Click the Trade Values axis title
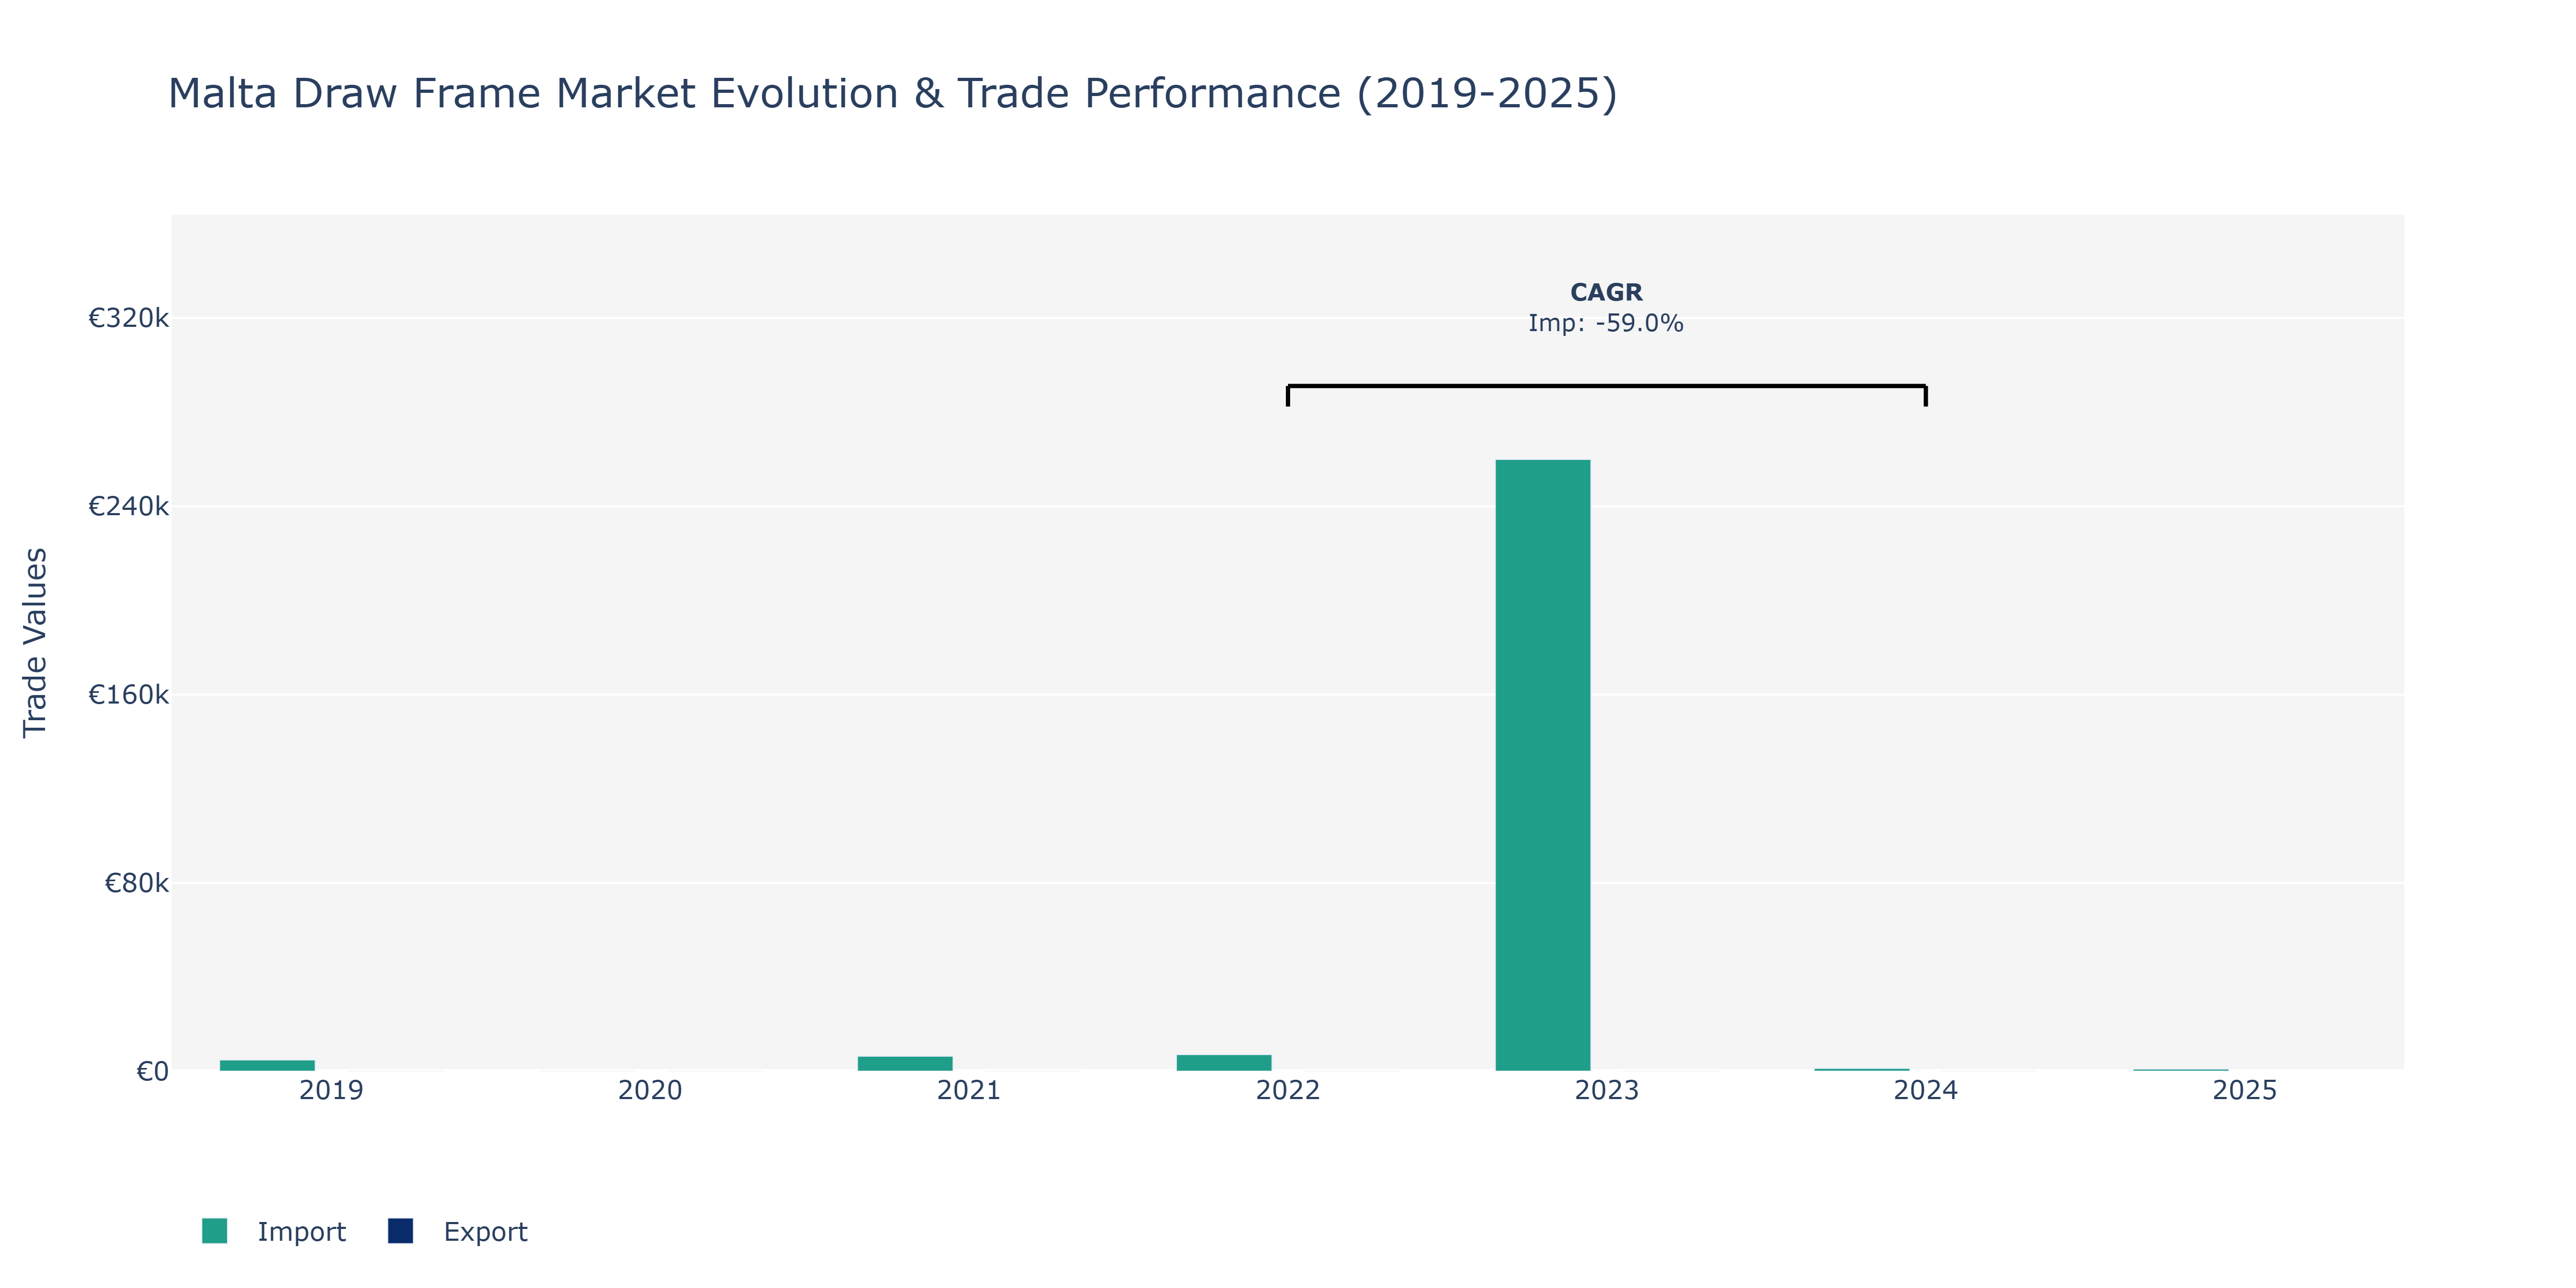This screenshot has width=2576, height=1288. click(x=35, y=642)
